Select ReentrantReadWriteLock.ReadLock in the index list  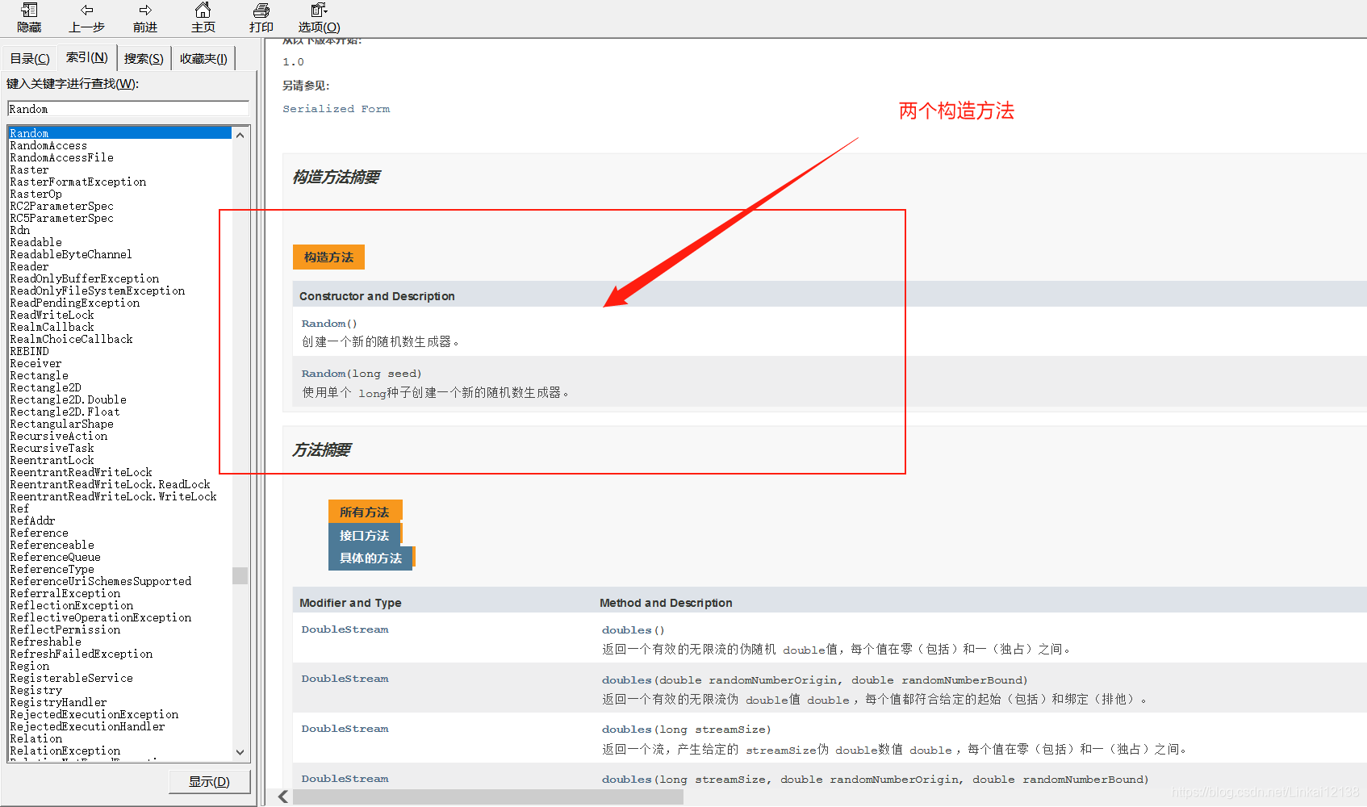point(110,484)
